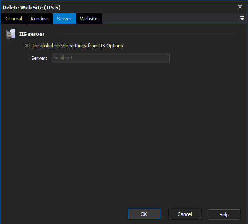Select the Server tab
Viewport: 248px width, 224px height.
[x=64, y=19]
